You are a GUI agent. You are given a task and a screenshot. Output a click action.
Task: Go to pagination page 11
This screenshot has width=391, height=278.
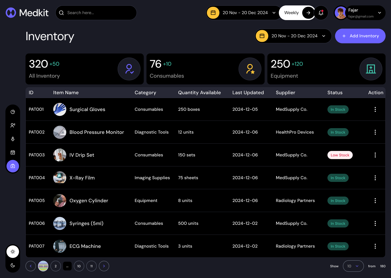pos(92,266)
